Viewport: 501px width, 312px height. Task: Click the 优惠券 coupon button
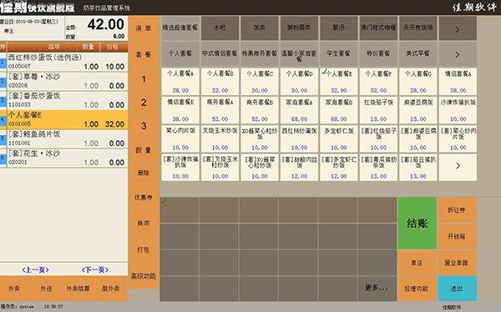coord(144,198)
